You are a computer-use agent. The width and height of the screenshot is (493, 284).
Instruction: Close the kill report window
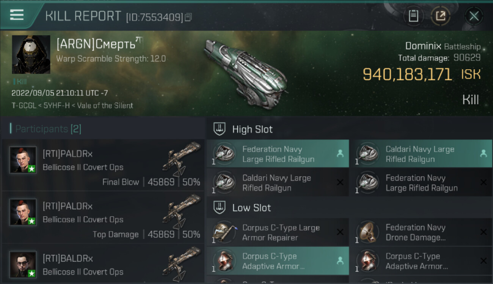(x=474, y=16)
